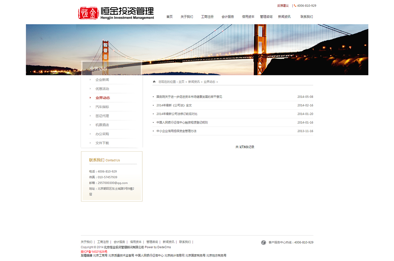The image size is (394, 261).
Task: Click footer link 会计服务
Action: pos(119,242)
